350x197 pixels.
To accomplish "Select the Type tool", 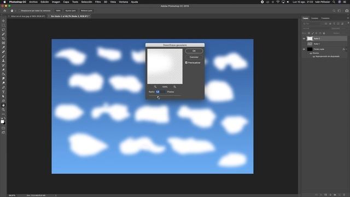I will [x=3, y=92].
